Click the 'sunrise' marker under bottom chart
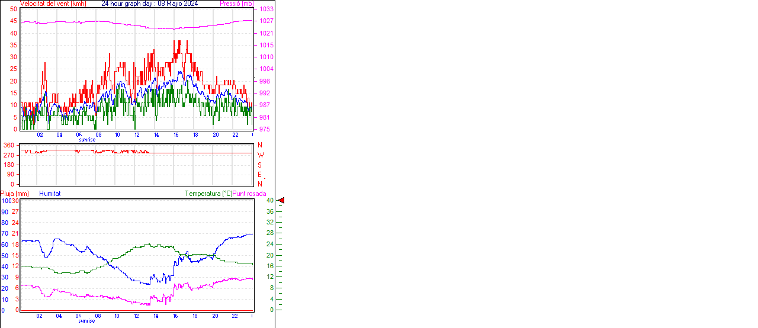The height and width of the screenshot is (328, 758). tap(87, 321)
